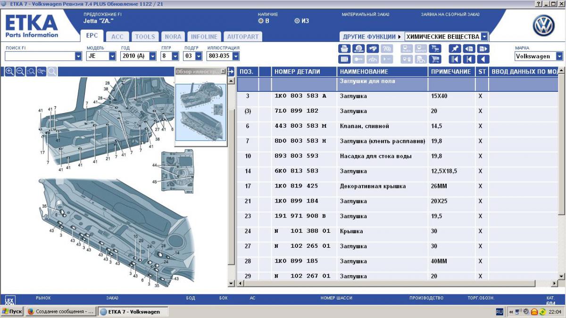Viewport: 566px width, 318px height.
Task: Click the double-bar jump-to-first arrow
Action: (x=455, y=59)
